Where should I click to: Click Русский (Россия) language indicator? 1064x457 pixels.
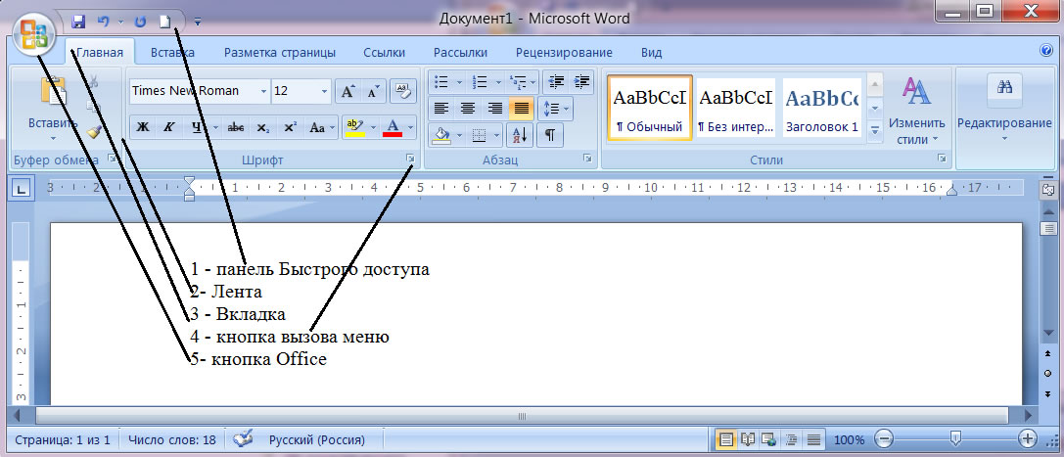317,440
